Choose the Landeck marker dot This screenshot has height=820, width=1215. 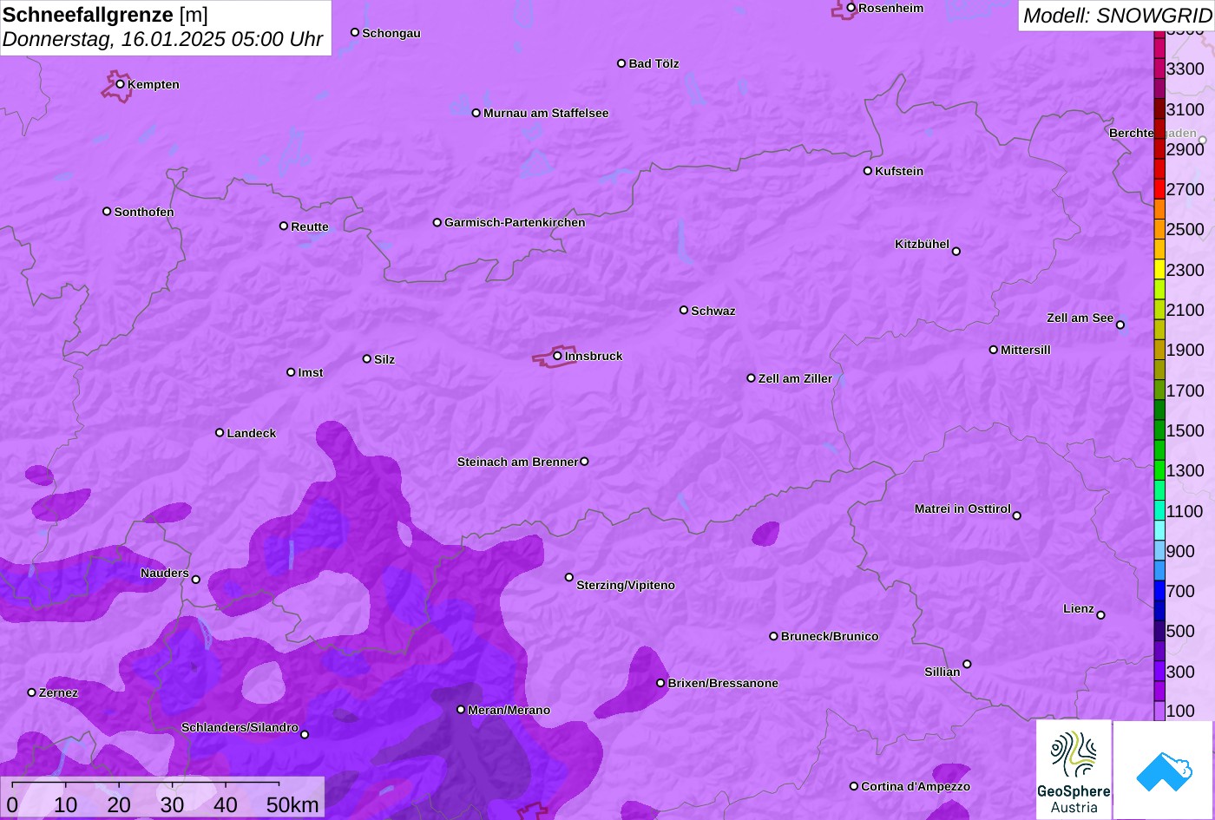click(220, 433)
